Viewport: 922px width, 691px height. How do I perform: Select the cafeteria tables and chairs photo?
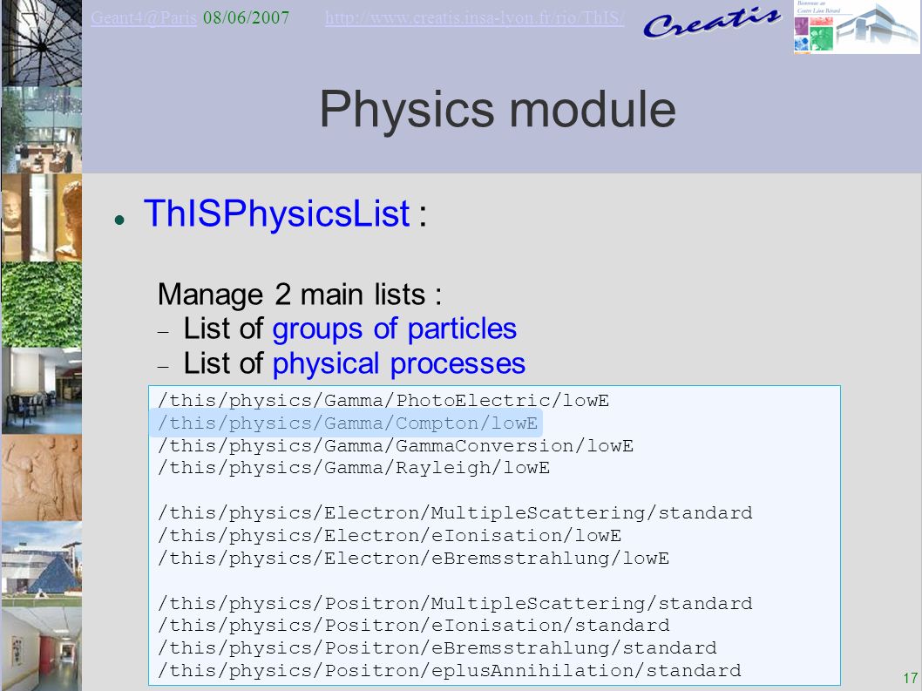(42, 391)
